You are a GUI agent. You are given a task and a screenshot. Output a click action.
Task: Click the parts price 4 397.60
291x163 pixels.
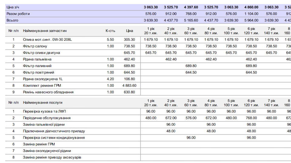click(191, 7)
